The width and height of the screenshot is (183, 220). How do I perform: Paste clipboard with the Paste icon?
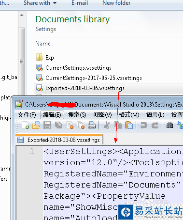pos(129,126)
